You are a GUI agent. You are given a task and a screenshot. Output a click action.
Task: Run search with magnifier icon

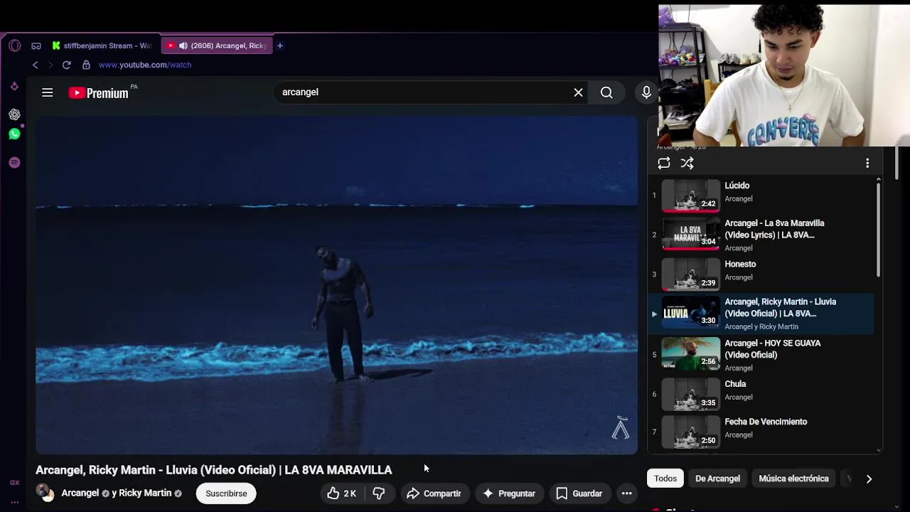point(606,92)
